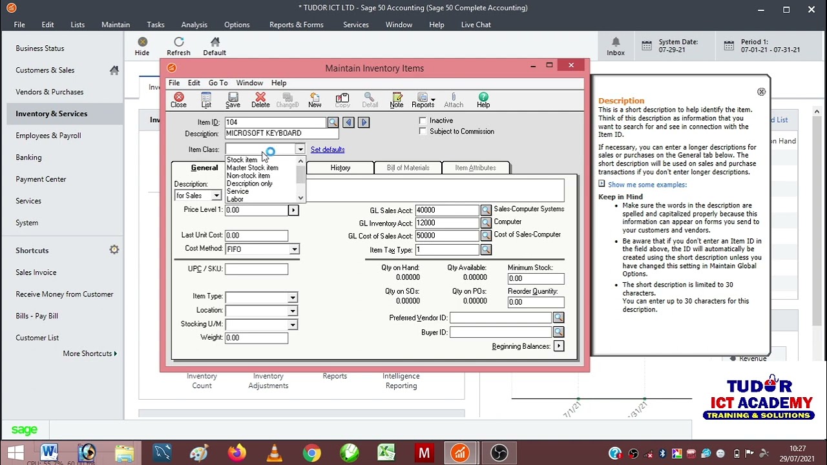
Task: Open the Maintain menu in main menu bar
Action: click(x=116, y=25)
